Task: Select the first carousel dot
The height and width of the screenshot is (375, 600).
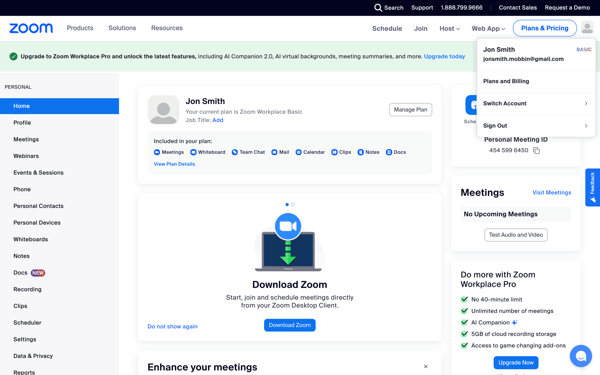Action: [x=287, y=205]
